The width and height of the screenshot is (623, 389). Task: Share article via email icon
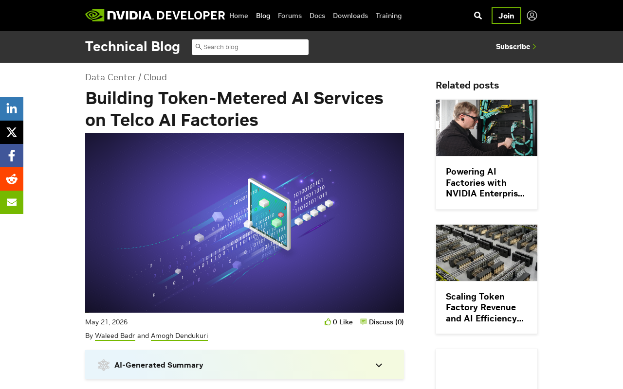[12, 202]
